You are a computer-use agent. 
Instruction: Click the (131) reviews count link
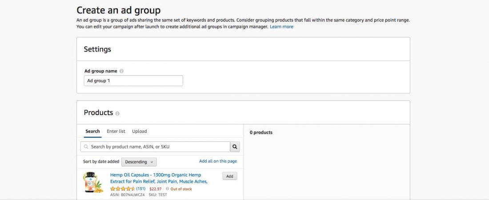coord(141,189)
